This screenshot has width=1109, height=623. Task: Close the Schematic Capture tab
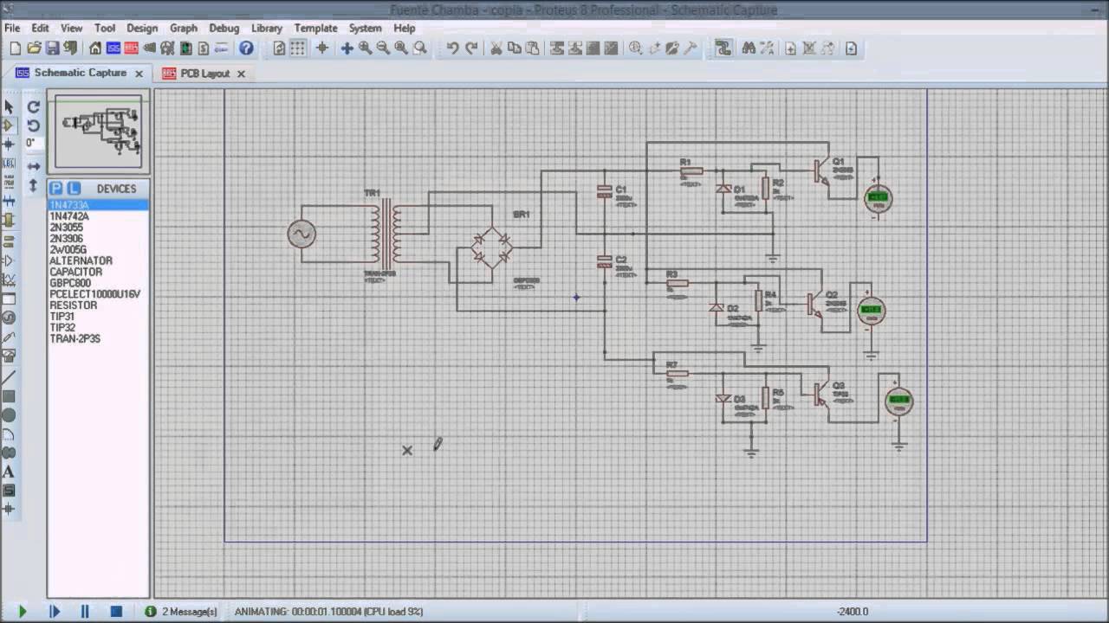click(139, 74)
